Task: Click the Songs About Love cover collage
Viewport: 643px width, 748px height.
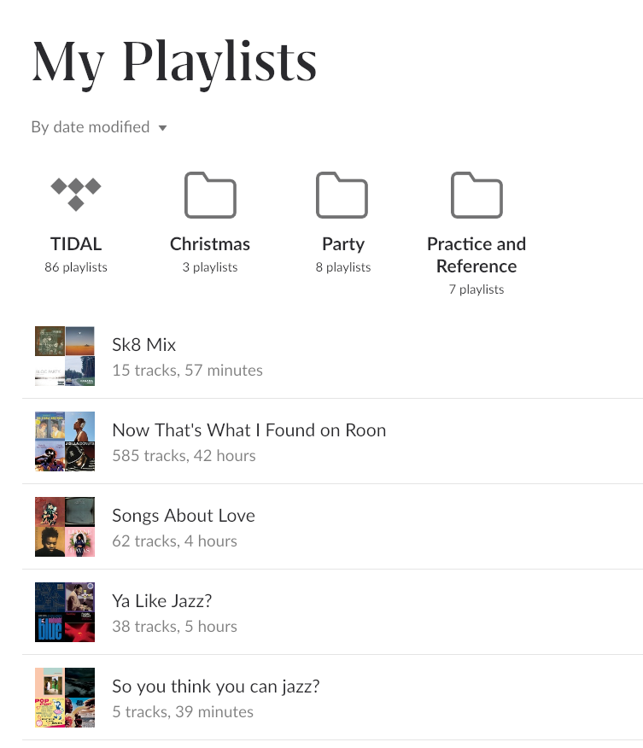Action: [65, 527]
